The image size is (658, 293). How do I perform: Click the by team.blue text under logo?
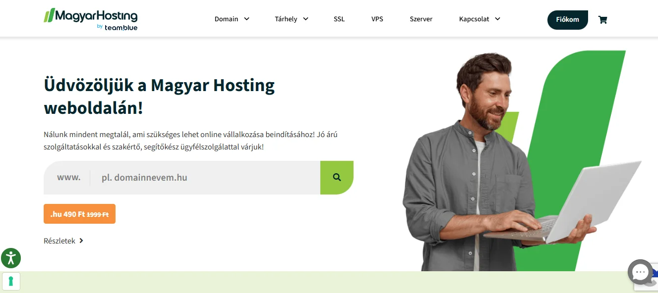click(x=117, y=27)
